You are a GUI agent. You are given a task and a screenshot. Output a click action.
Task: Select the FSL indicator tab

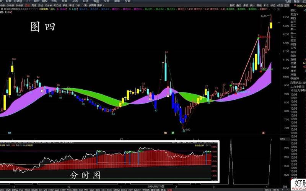[x=21, y=189]
